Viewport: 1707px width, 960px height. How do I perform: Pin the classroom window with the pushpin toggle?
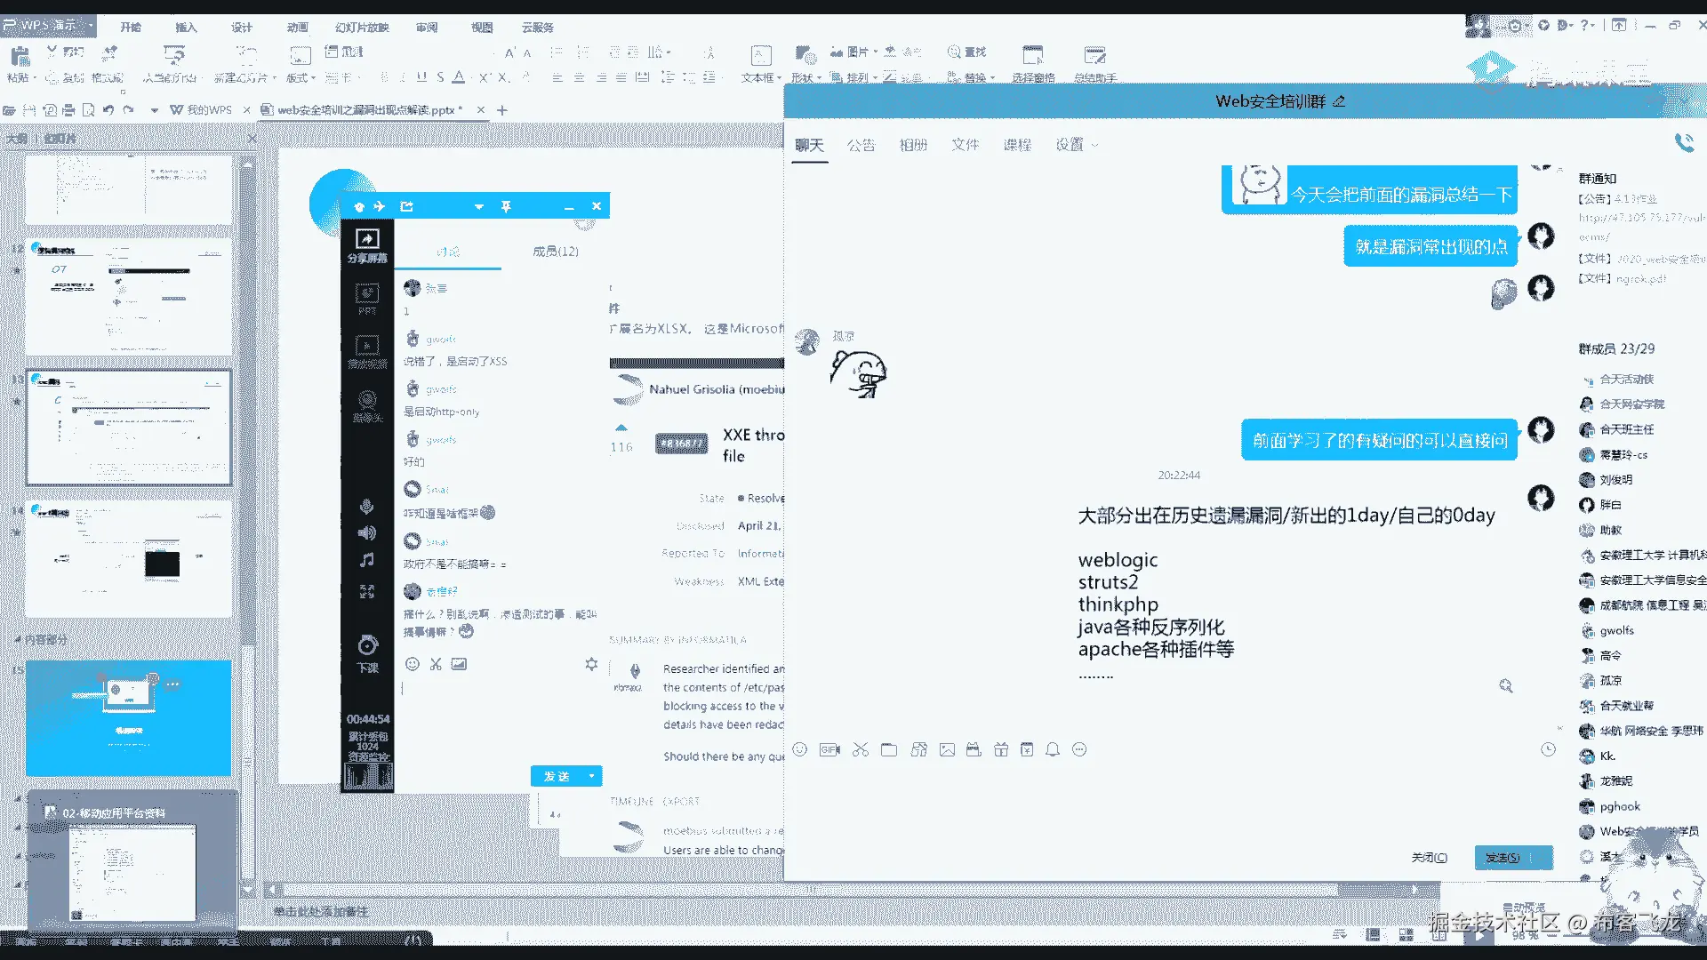[x=506, y=206]
